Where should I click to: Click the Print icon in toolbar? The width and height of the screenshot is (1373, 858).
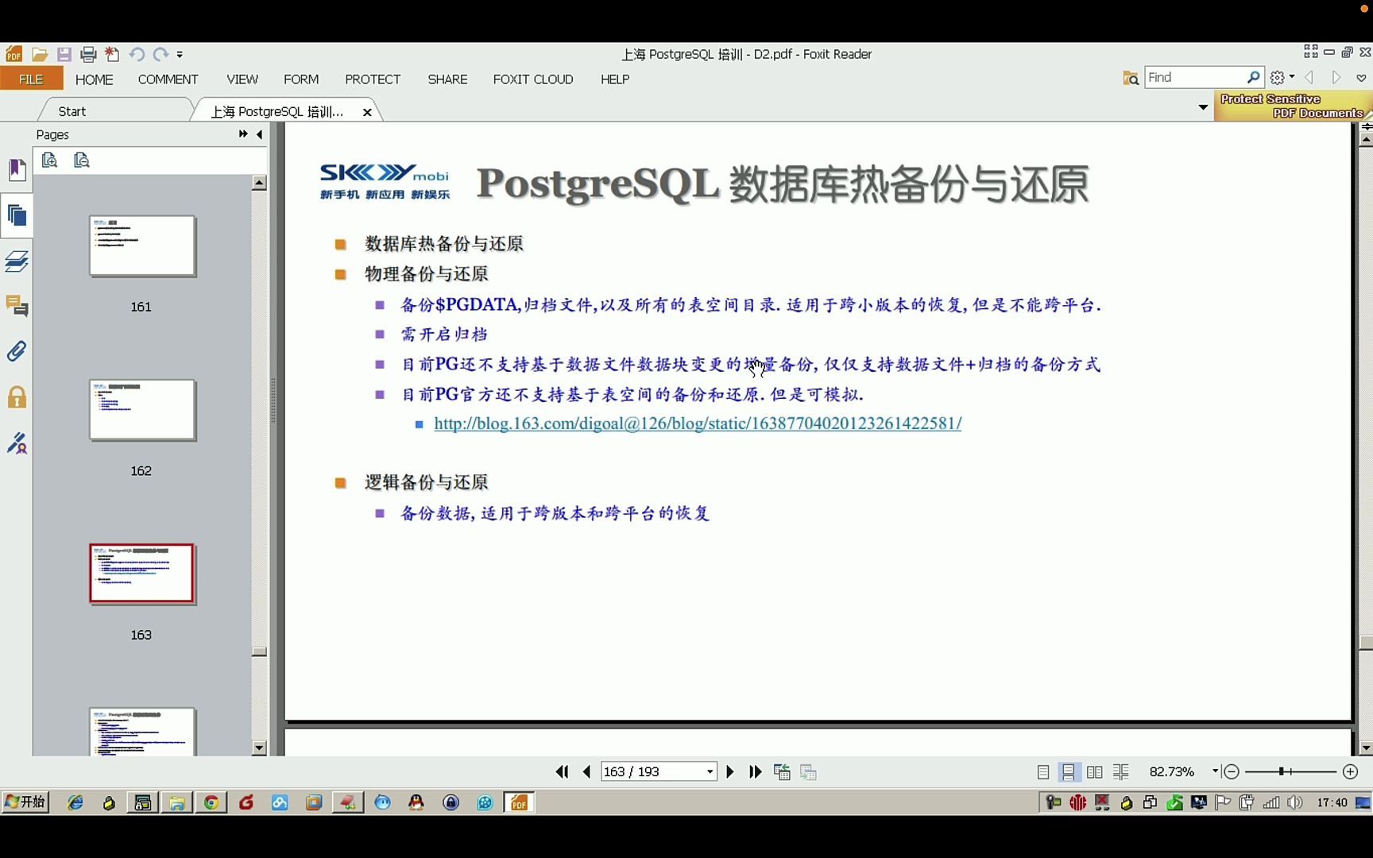[x=88, y=54]
